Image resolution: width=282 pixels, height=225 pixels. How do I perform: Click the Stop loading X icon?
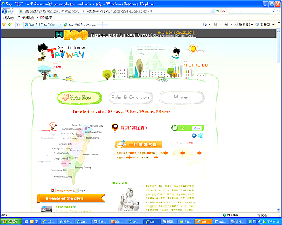(224, 11)
